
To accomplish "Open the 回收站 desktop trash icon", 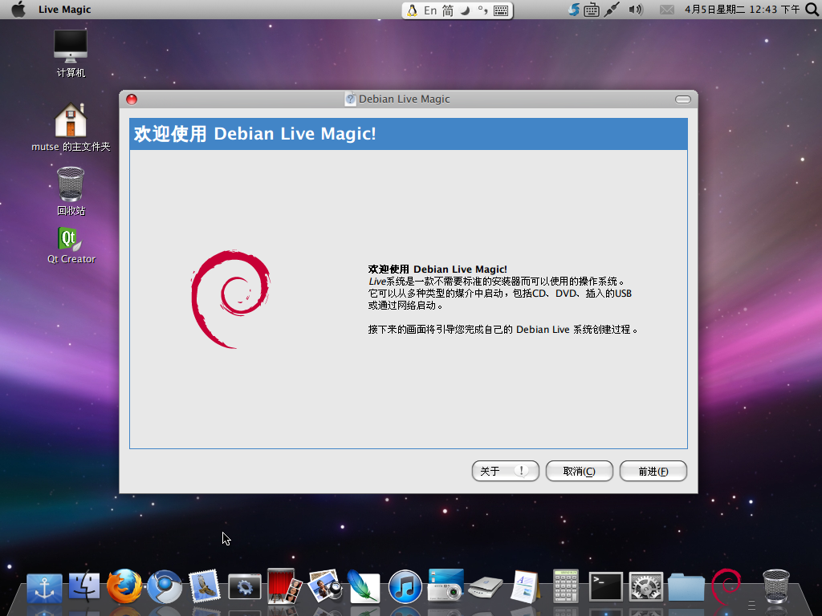I will [71, 191].
